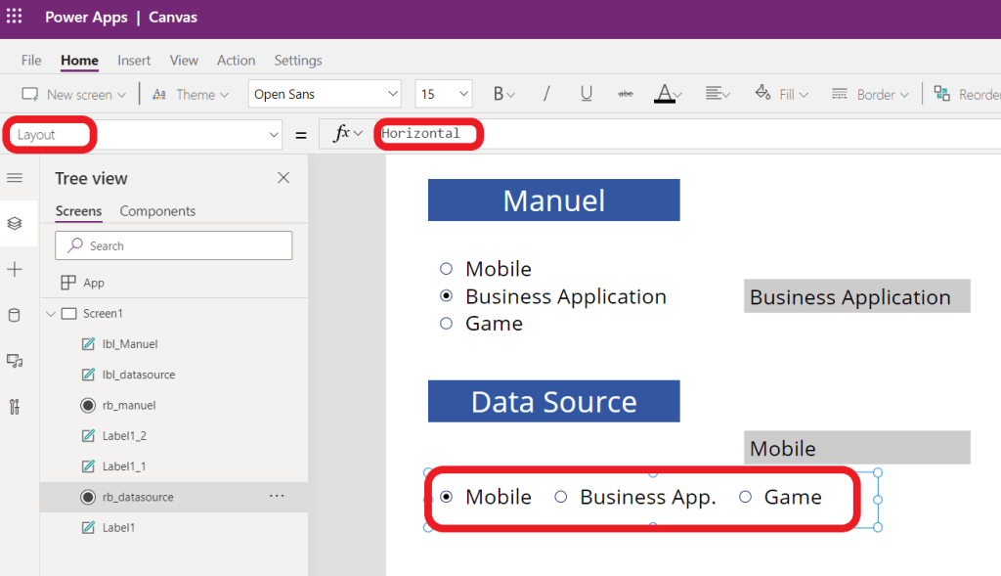Open the font size dropdown showing 15

(x=444, y=94)
